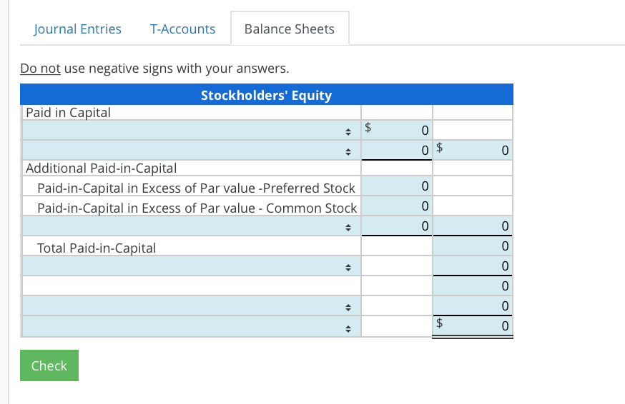Expand dropdown below Common Stock excess row
This screenshot has width=625, height=404.
[x=191, y=227]
